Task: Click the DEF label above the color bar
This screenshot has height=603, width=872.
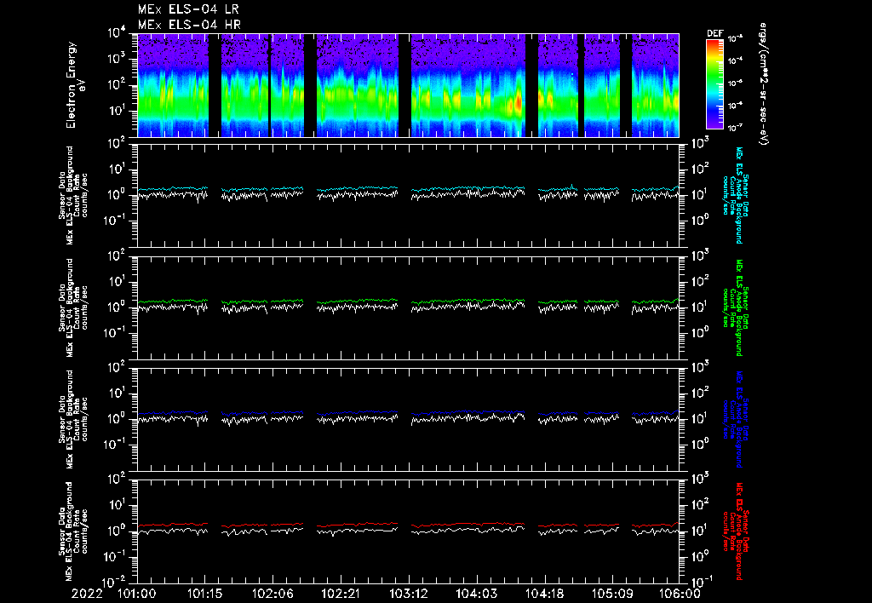Action: (714, 33)
